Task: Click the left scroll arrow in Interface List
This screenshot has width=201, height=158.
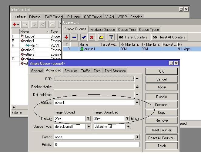Action: 14,107
